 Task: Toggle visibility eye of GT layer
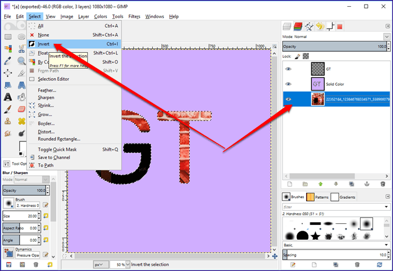[x=289, y=69]
